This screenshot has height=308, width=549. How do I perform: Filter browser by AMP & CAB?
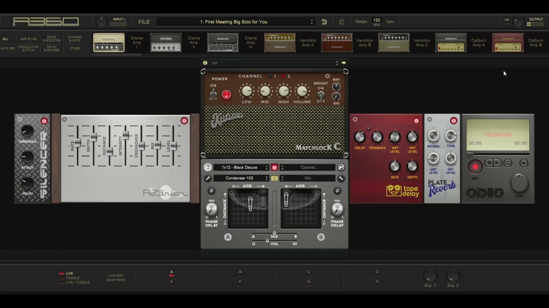28,39
